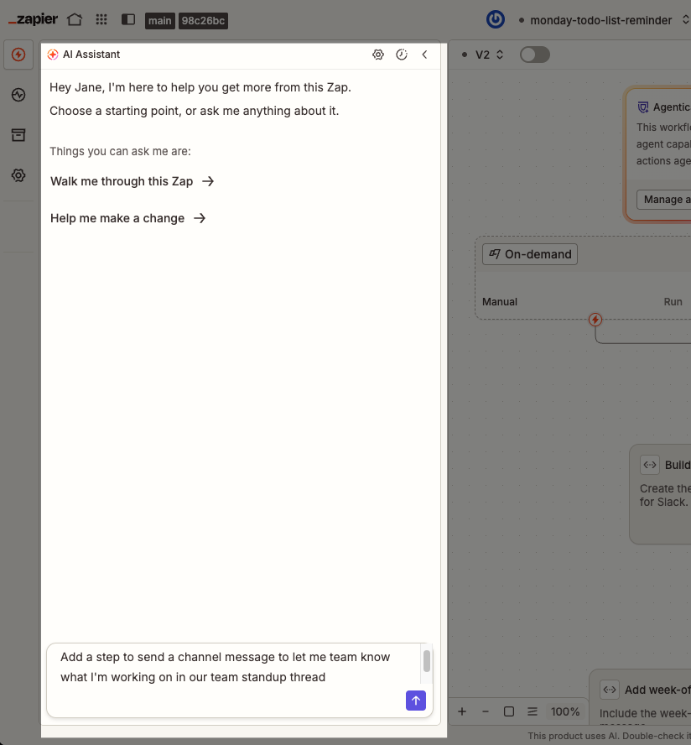This screenshot has width=691, height=745.
Task: Go to the home icon
Action: (75, 19)
